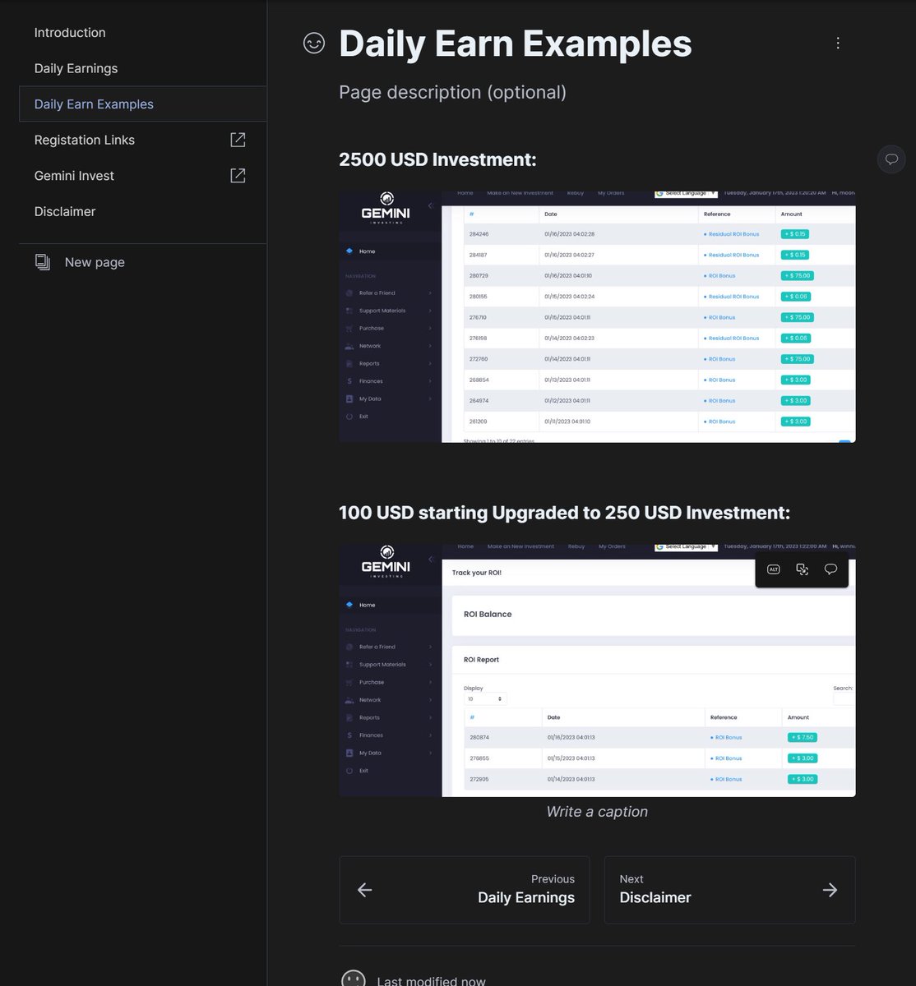This screenshot has height=986, width=916.
Task: Edit the image ALT text
Action: [x=773, y=569]
